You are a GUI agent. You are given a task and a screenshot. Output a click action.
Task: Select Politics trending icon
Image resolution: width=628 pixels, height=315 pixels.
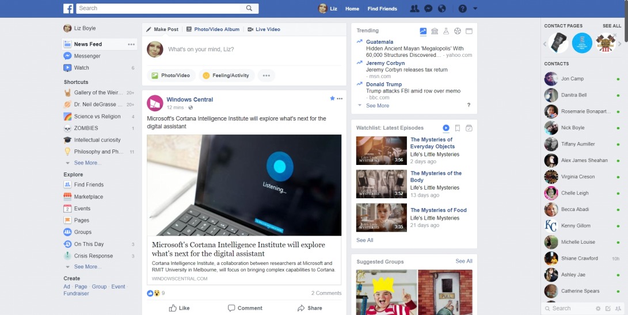435,31
